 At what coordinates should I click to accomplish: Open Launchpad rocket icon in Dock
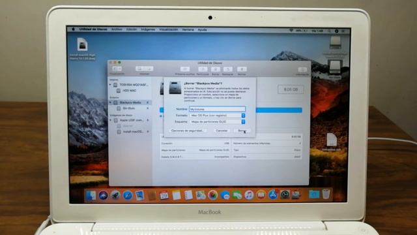click(115, 196)
